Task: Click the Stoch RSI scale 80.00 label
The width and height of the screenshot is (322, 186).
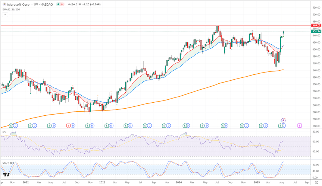Action: pyautogui.click(x=316, y=165)
